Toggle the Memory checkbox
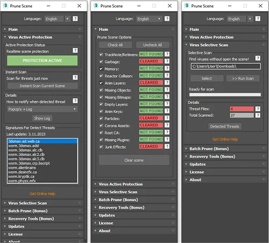This screenshot has height=243, width=269. point(101,69)
